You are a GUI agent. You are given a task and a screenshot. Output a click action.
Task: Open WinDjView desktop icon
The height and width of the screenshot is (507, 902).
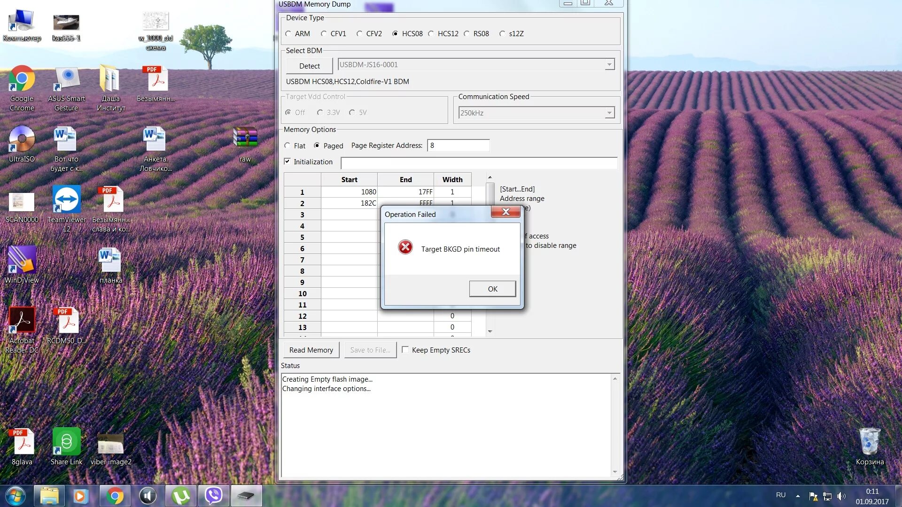coord(22,261)
